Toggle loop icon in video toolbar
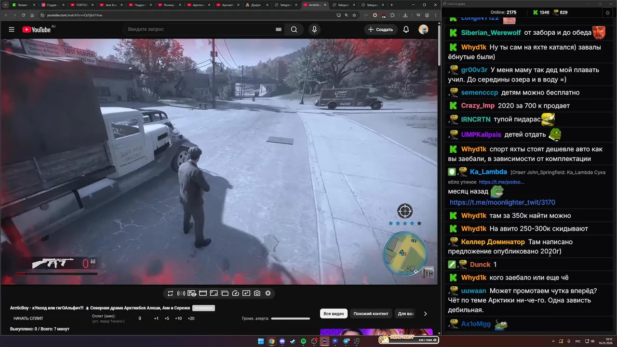617x347 pixels. (170, 293)
